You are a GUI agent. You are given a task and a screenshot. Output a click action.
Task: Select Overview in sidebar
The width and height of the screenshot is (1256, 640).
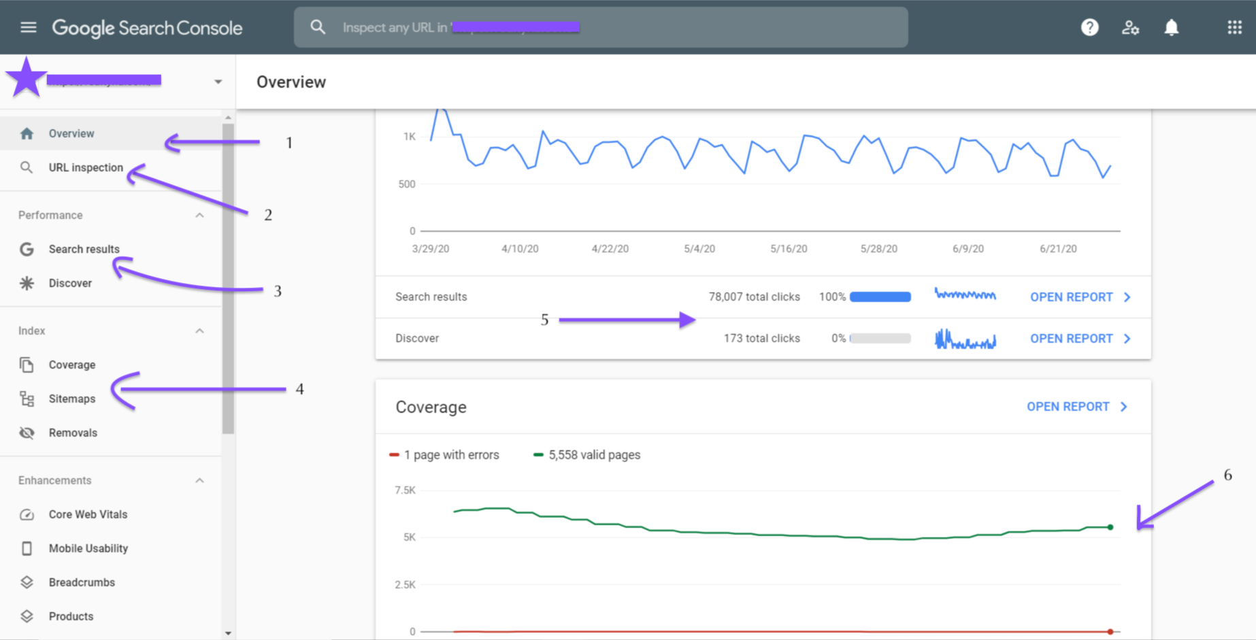click(111, 133)
